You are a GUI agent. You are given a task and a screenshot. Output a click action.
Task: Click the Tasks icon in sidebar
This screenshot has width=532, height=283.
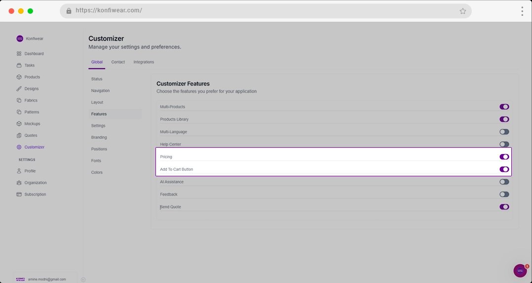[x=19, y=65]
